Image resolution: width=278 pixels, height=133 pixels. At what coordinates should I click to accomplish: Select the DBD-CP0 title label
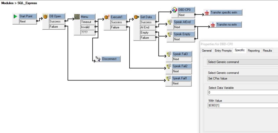[186, 10]
